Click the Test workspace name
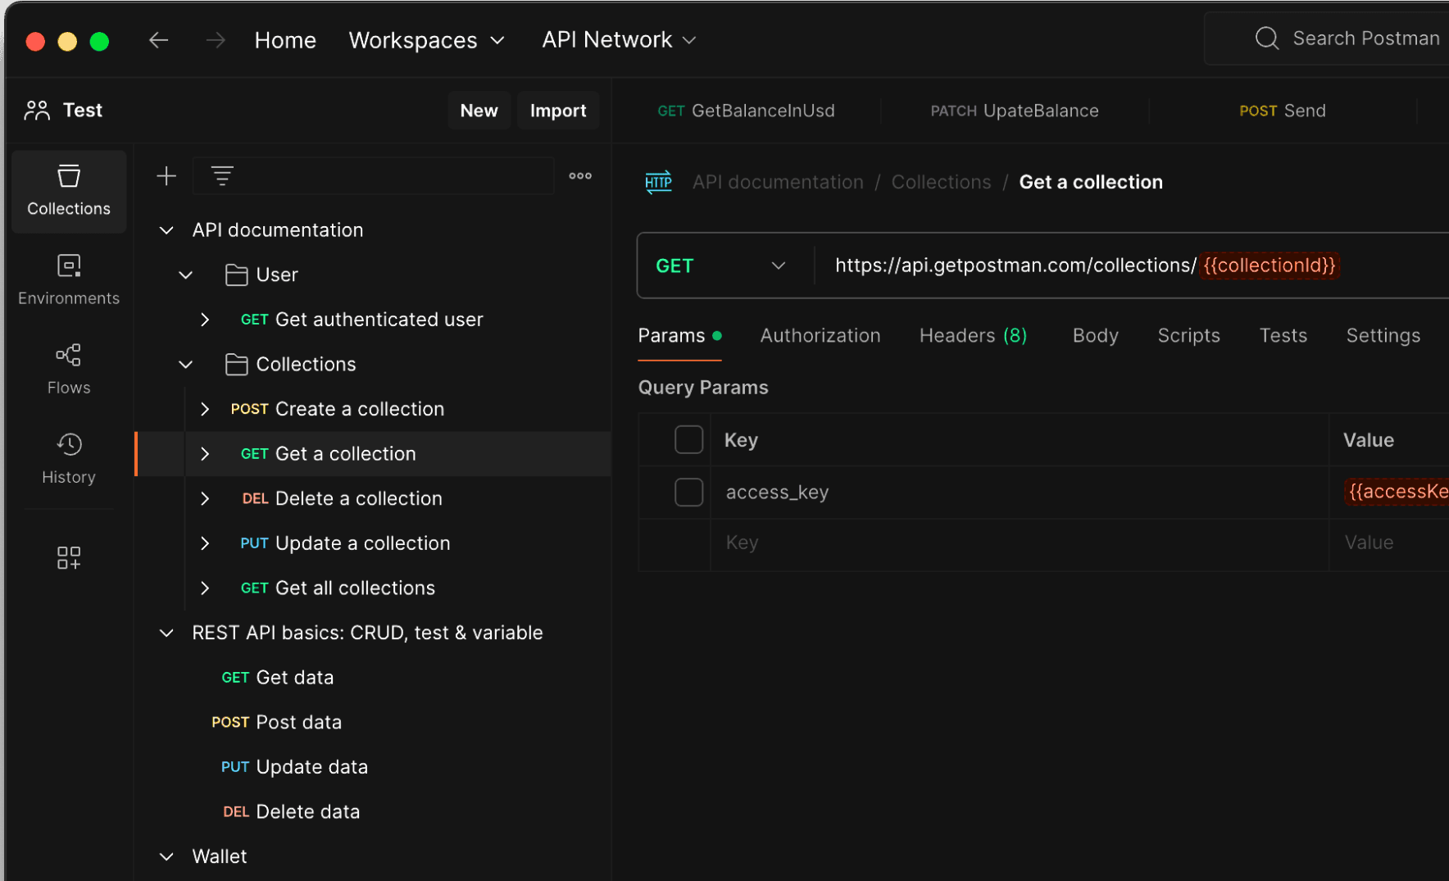Image resolution: width=1449 pixels, height=881 pixels. 83,110
